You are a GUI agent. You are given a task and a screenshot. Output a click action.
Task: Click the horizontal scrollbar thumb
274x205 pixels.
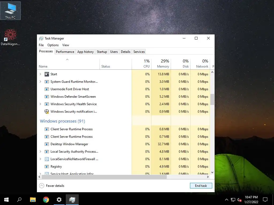[104, 177]
